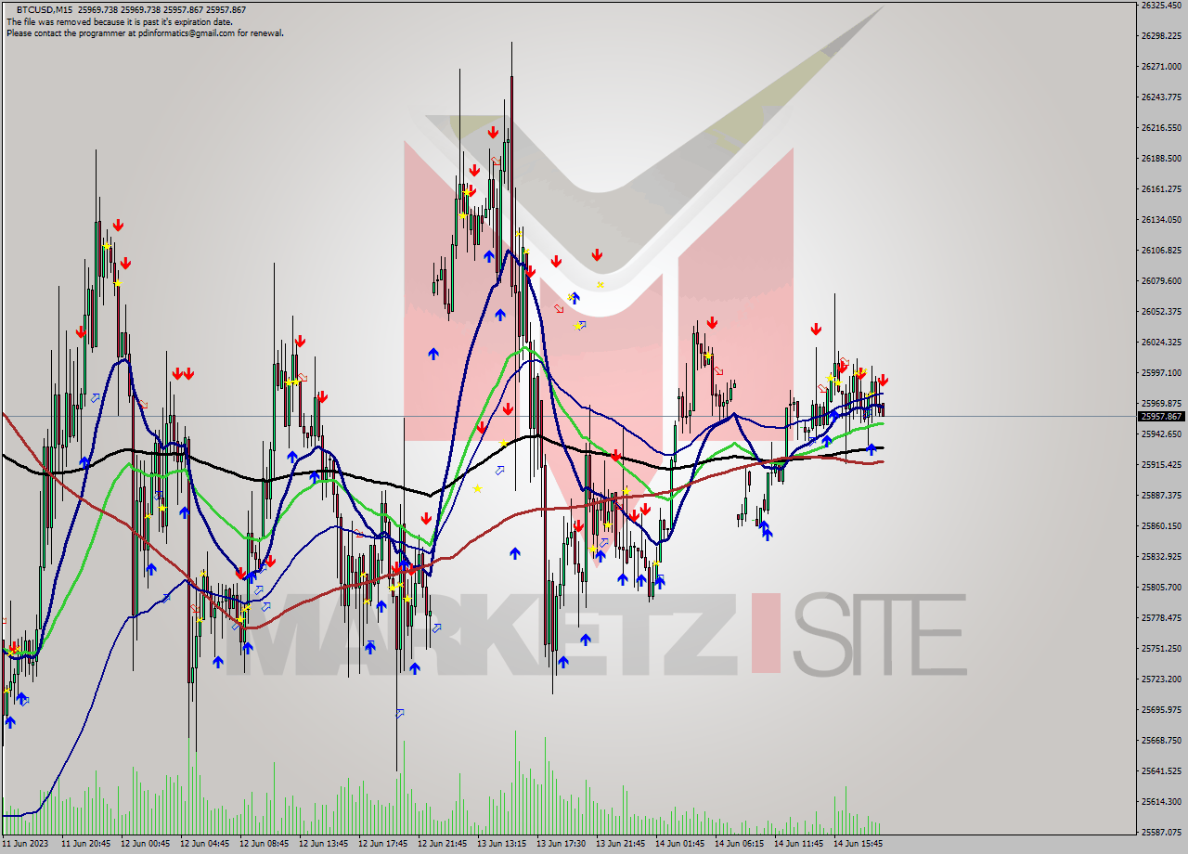Click price axis label 25641.525
Screen dimensions: 1188x854
1161,770
